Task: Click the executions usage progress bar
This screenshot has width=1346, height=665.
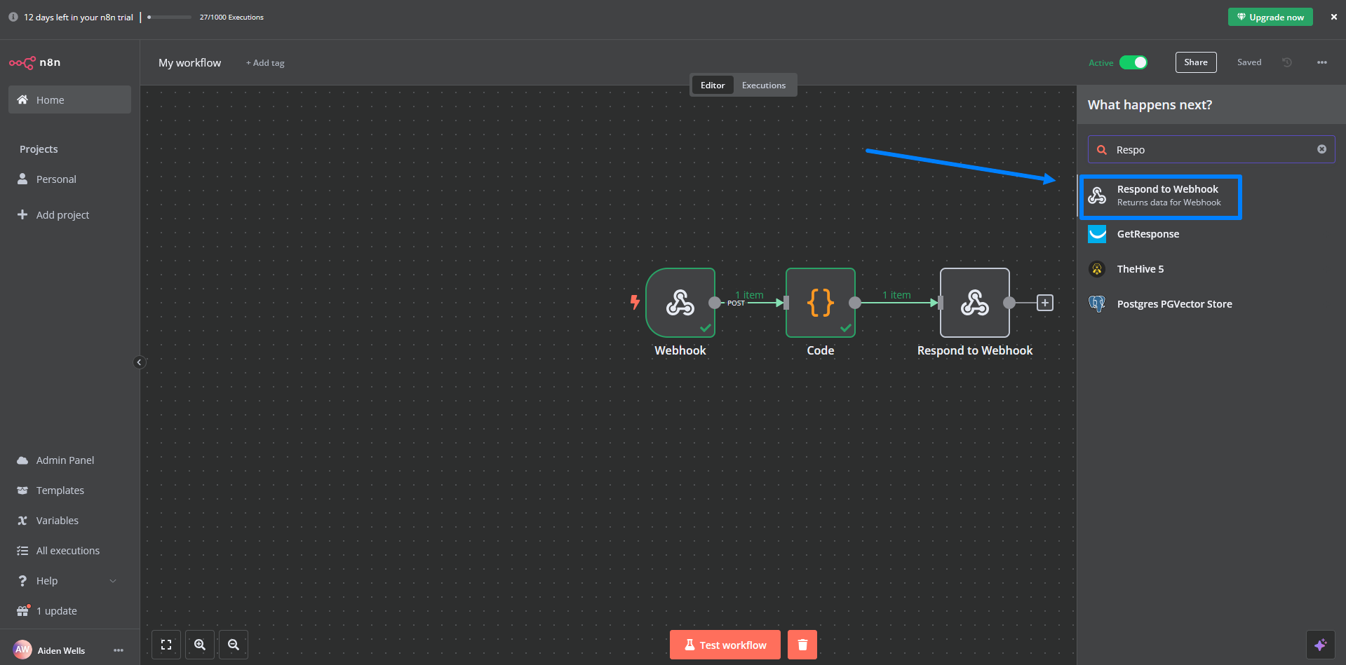Action: click(x=169, y=17)
